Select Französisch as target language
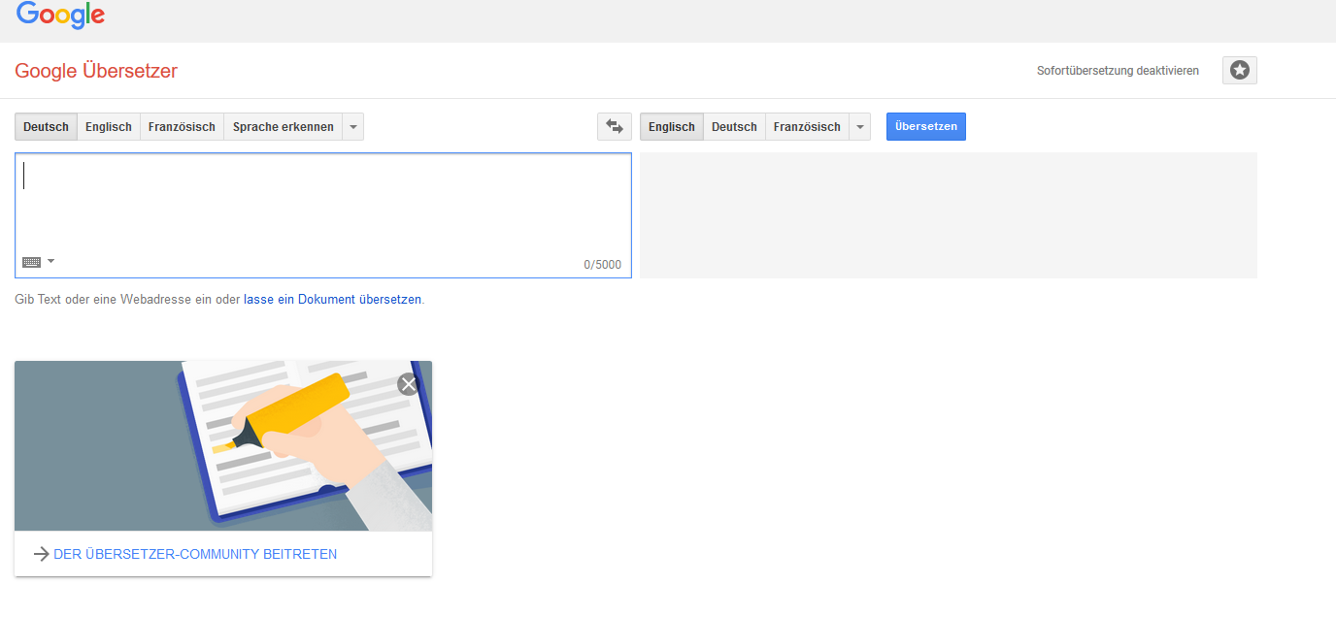The height and width of the screenshot is (617, 1336). pyautogui.click(x=807, y=127)
